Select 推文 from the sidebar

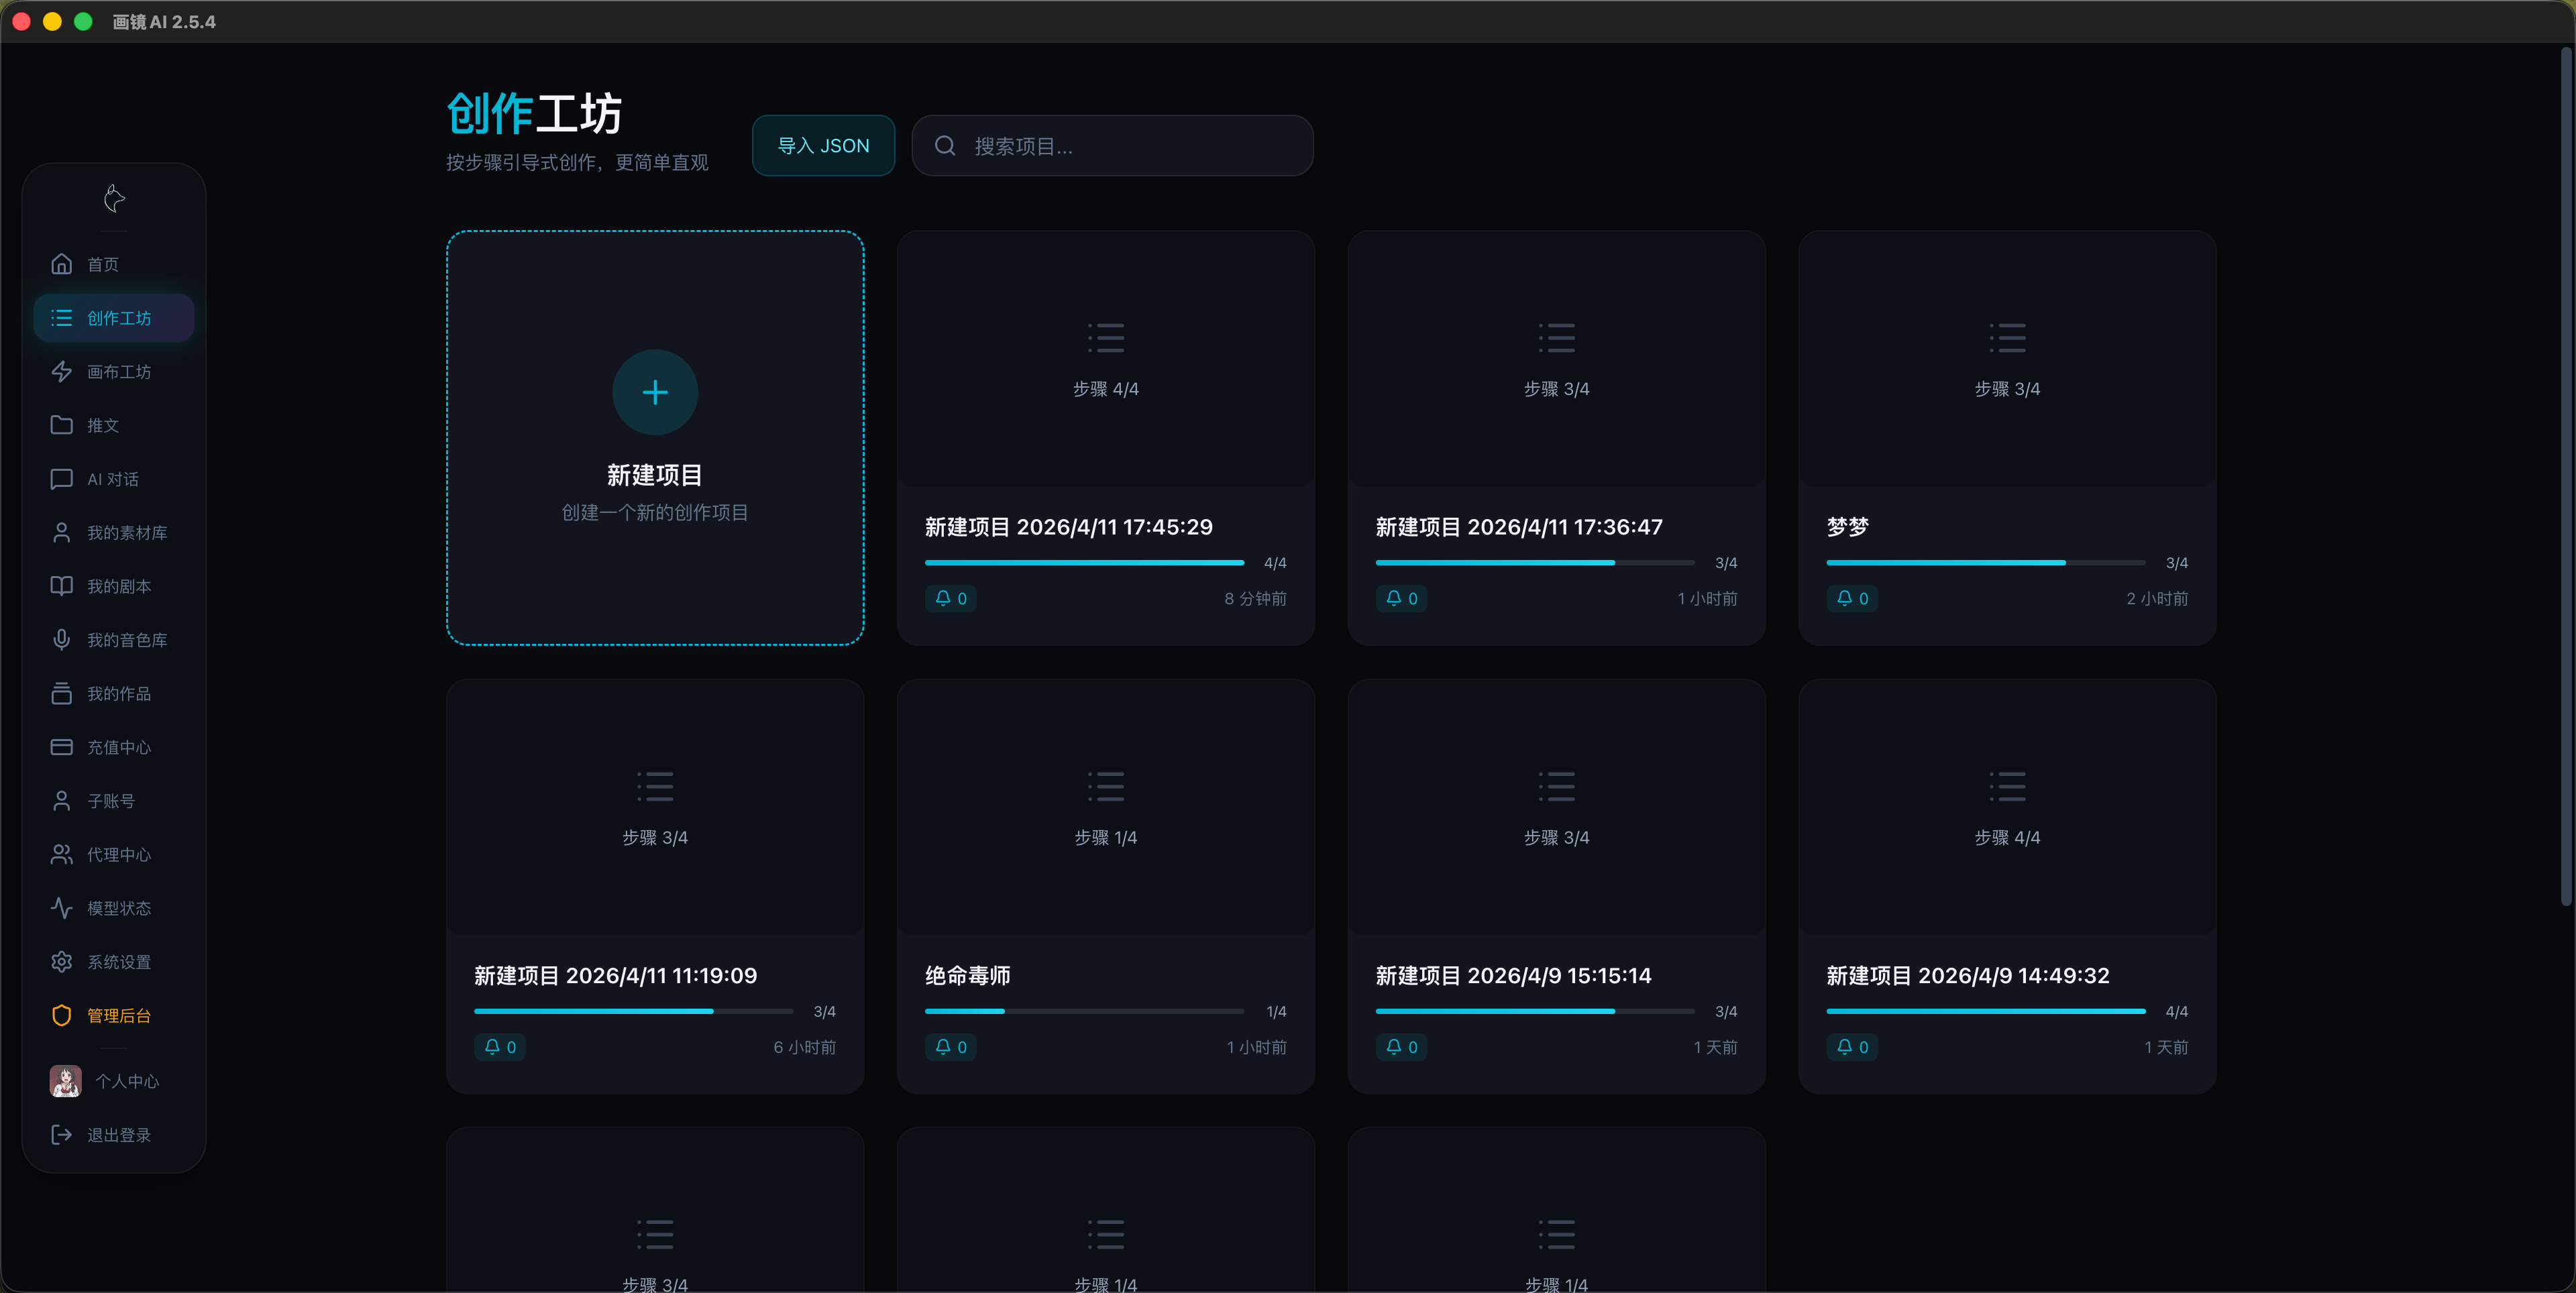(102, 425)
